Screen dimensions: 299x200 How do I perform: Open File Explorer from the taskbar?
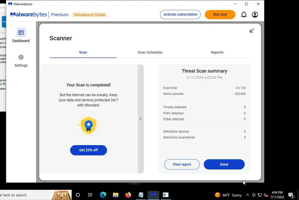[x=115, y=195]
